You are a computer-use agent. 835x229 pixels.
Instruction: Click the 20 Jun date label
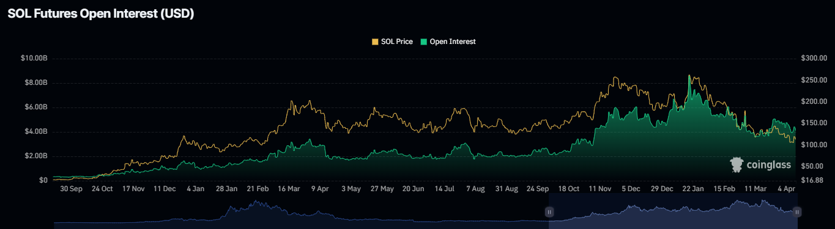[x=414, y=189]
